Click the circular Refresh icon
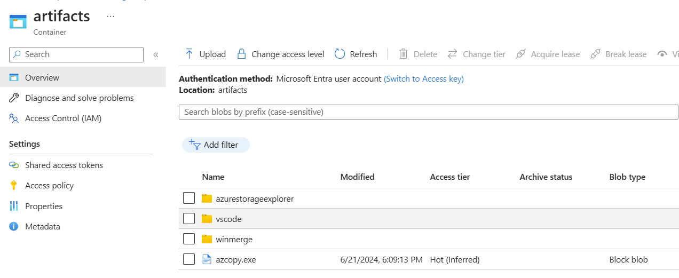 click(339, 54)
